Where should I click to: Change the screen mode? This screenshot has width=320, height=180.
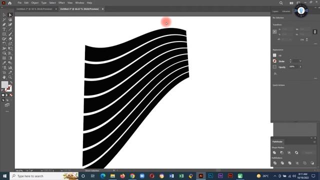[x=7, y=105]
